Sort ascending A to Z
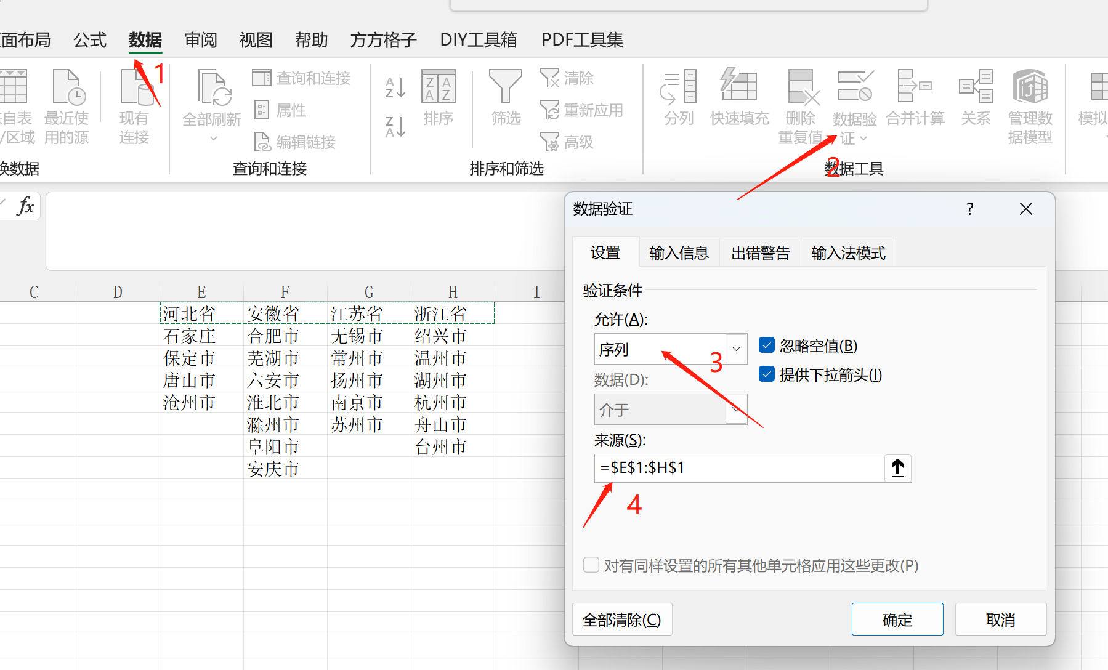The width and height of the screenshot is (1108, 670). click(x=395, y=87)
